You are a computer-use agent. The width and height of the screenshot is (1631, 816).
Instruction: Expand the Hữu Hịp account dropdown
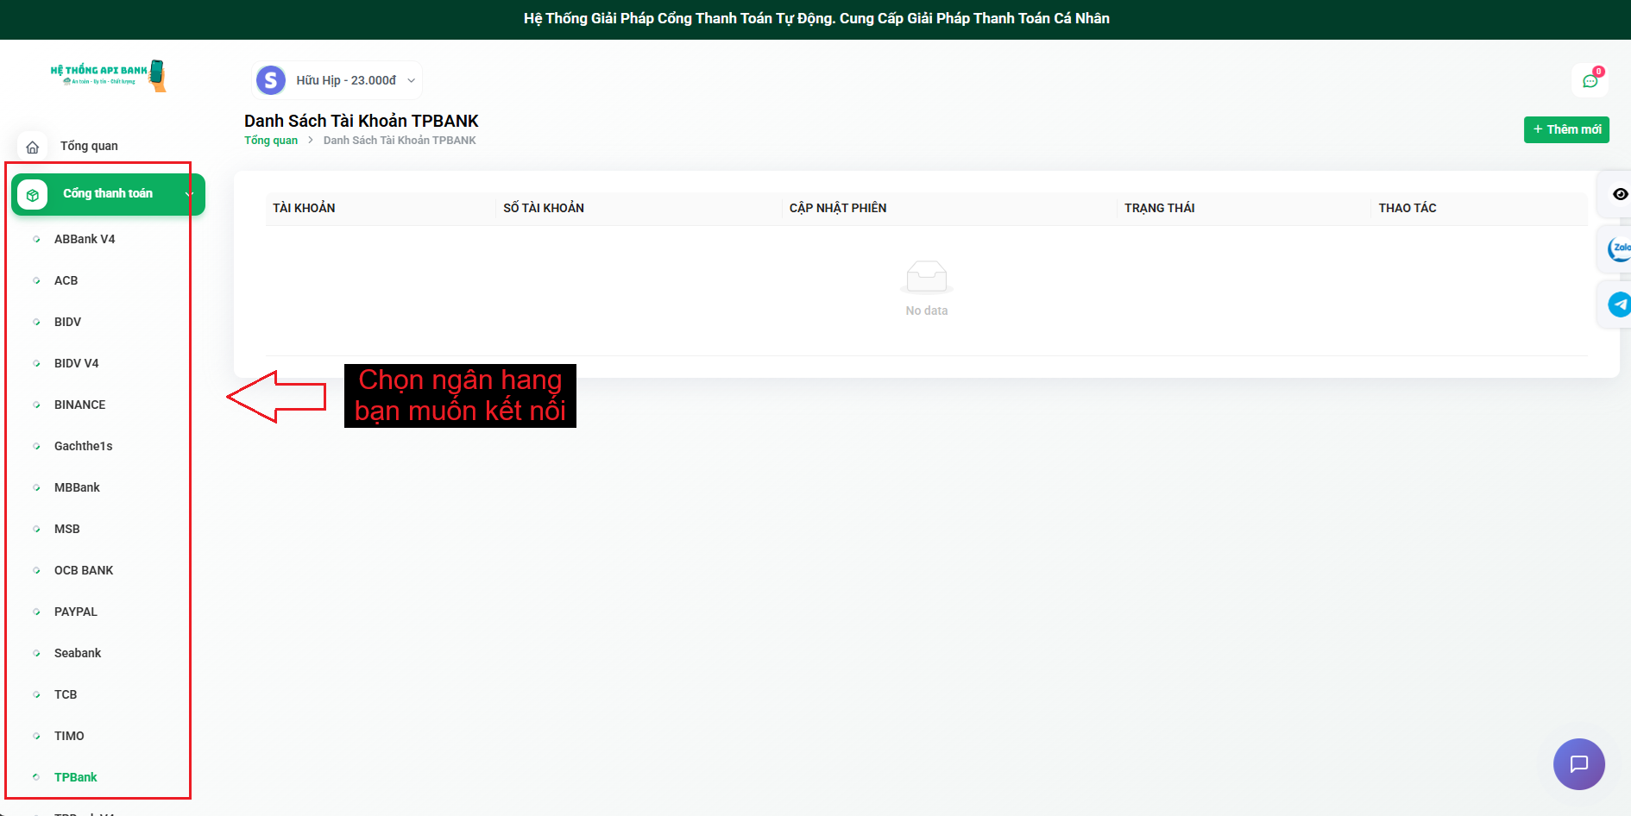(x=411, y=80)
